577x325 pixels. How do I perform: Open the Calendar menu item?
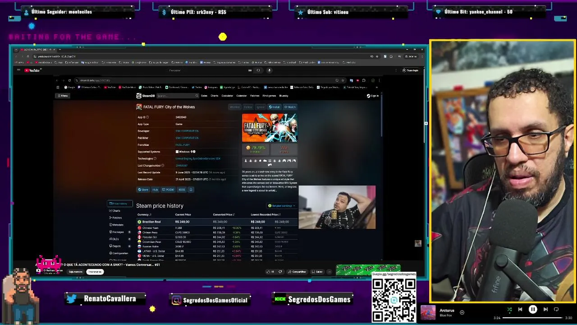pyautogui.click(x=242, y=96)
